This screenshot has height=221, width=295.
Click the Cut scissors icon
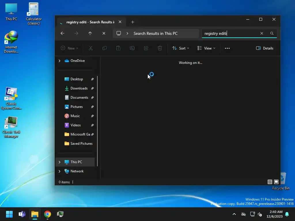tap(91, 48)
